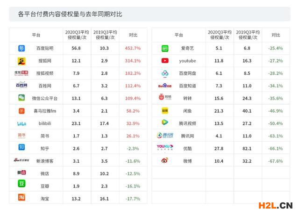Select the -50.4% comparison value

click(276, 123)
